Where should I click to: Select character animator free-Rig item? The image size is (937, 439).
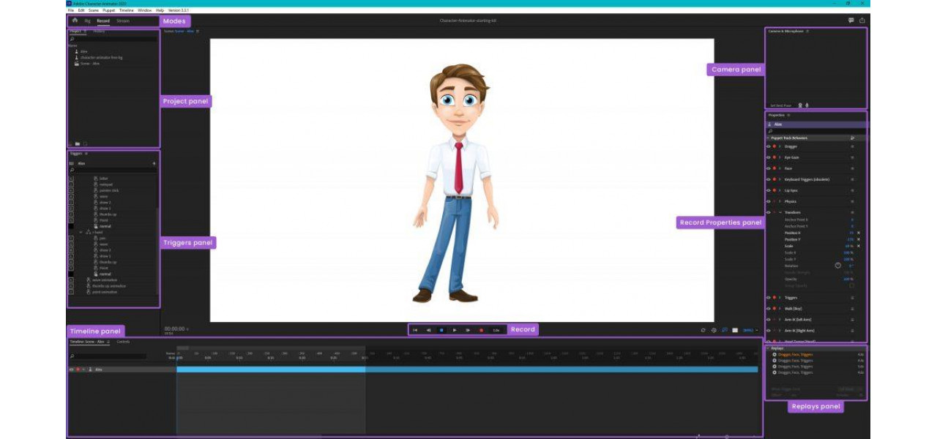tap(101, 57)
